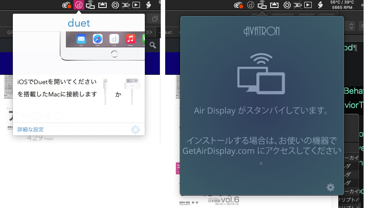Open concentric-circles icon above the AVATRON popup
This screenshot has width=368, height=208.
(287, 5)
